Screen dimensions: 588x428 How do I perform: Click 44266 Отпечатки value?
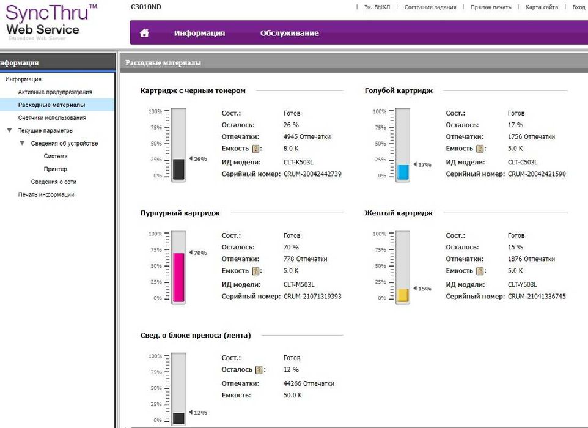[309, 384]
